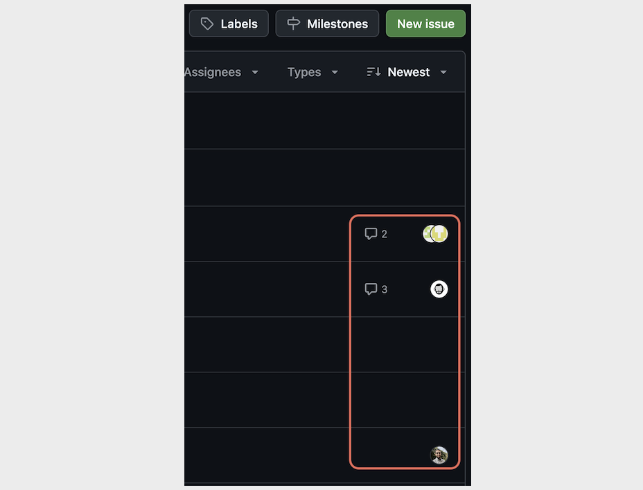Open the Assignees filter dropdown

click(x=222, y=72)
